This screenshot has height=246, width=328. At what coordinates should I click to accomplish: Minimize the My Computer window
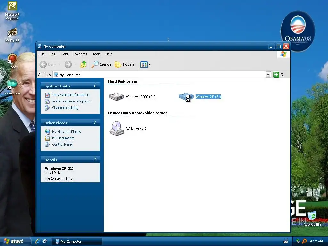271,46
